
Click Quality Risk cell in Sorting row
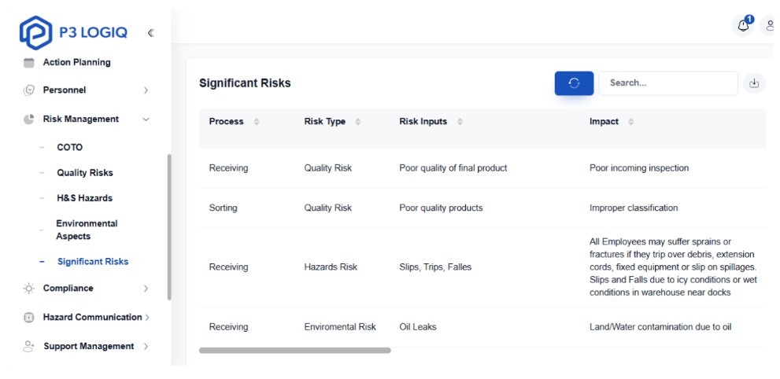pyautogui.click(x=327, y=208)
